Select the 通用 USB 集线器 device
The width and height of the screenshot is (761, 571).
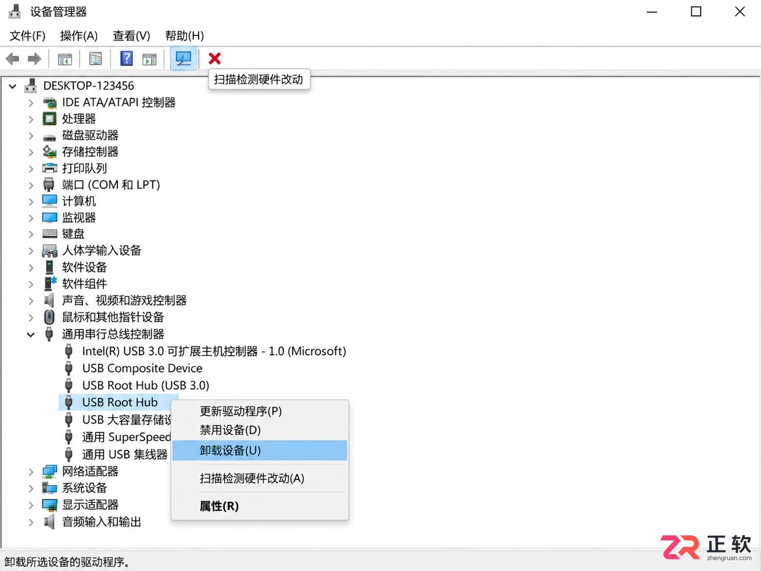(x=125, y=454)
